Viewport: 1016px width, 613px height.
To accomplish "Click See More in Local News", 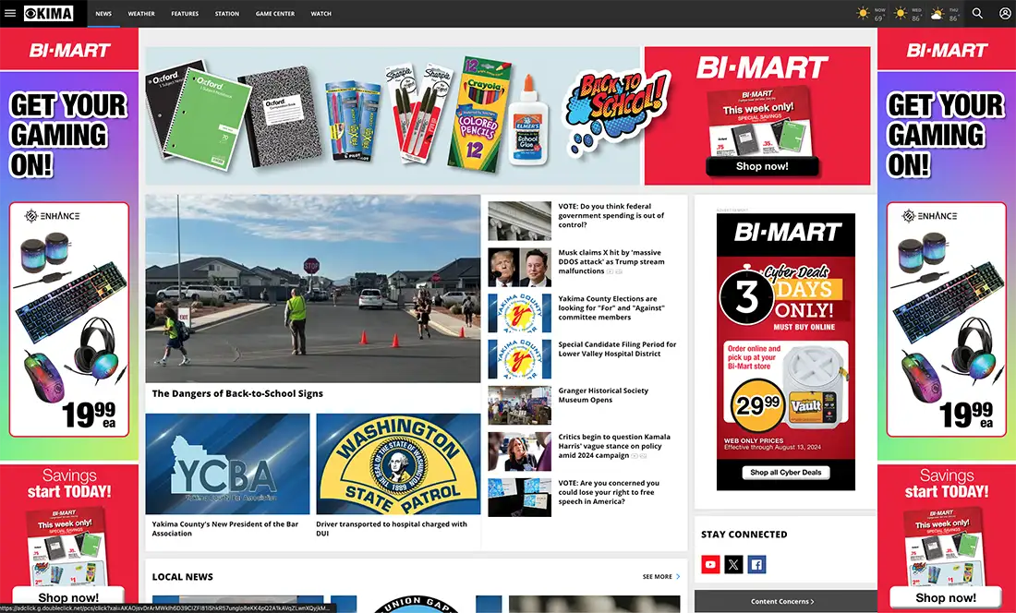I will pos(657,577).
